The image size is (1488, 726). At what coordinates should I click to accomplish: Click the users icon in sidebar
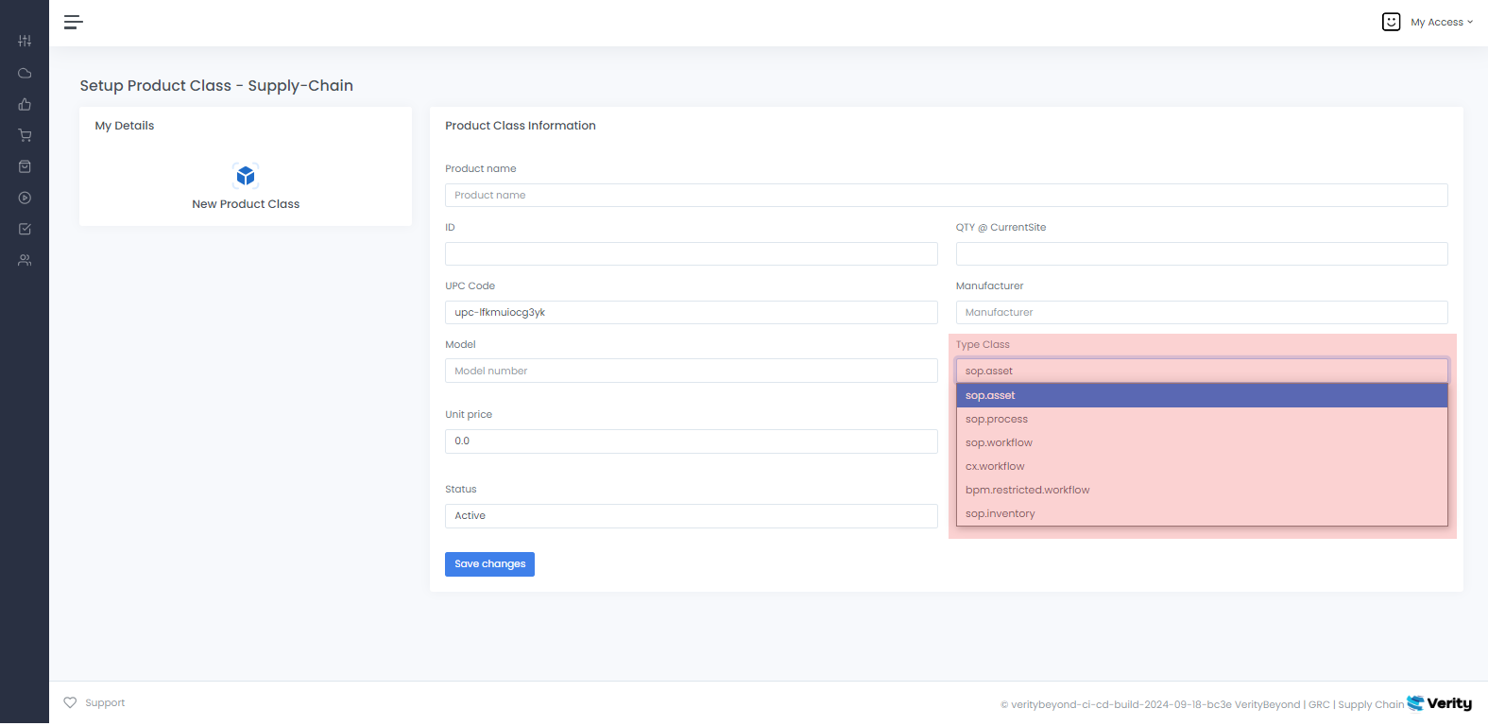click(25, 260)
